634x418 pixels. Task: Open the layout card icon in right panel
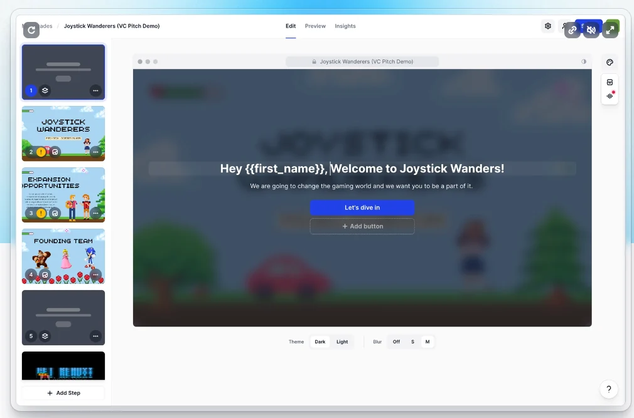point(610,82)
